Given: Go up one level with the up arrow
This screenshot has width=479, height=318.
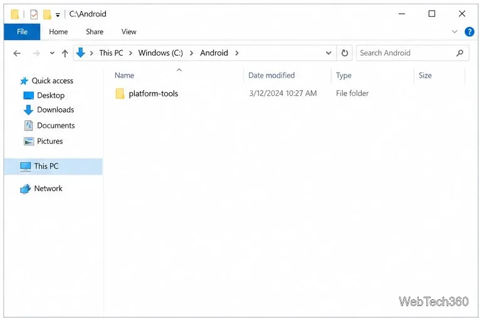Looking at the screenshot, I should pyautogui.click(x=65, y=53).
